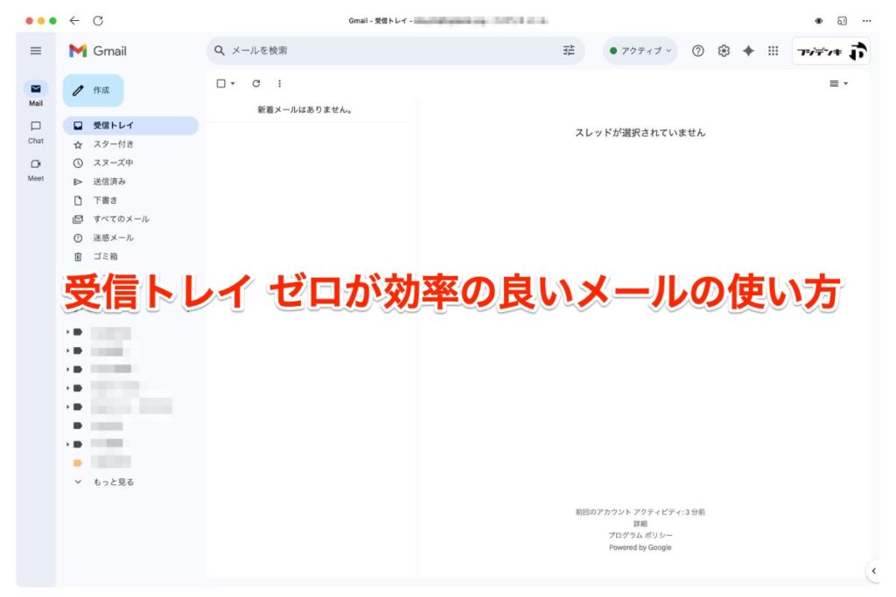Open the main menu hamburger icon

(35, 51)
